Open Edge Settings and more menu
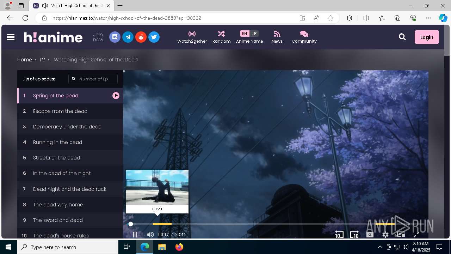 428,18
